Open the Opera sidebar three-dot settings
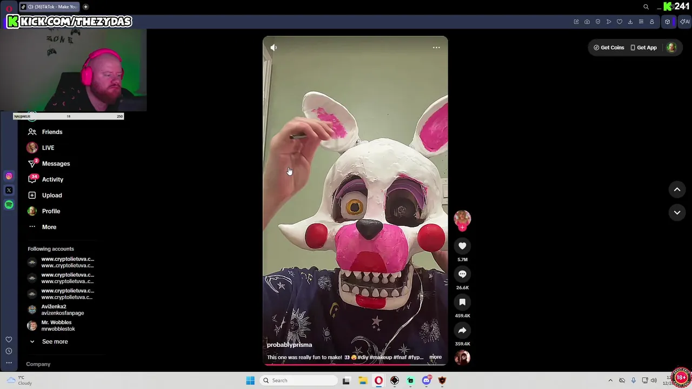Viewport: 692px width, 389px height. click(x=9, y=363)
